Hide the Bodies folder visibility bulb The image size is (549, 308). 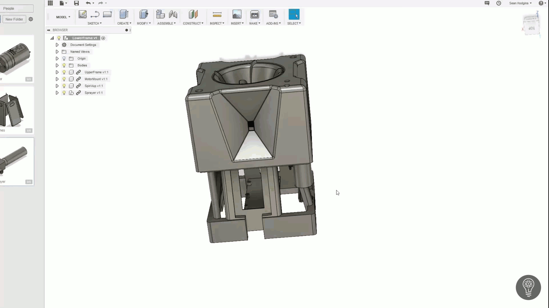(x=64, y=65)
